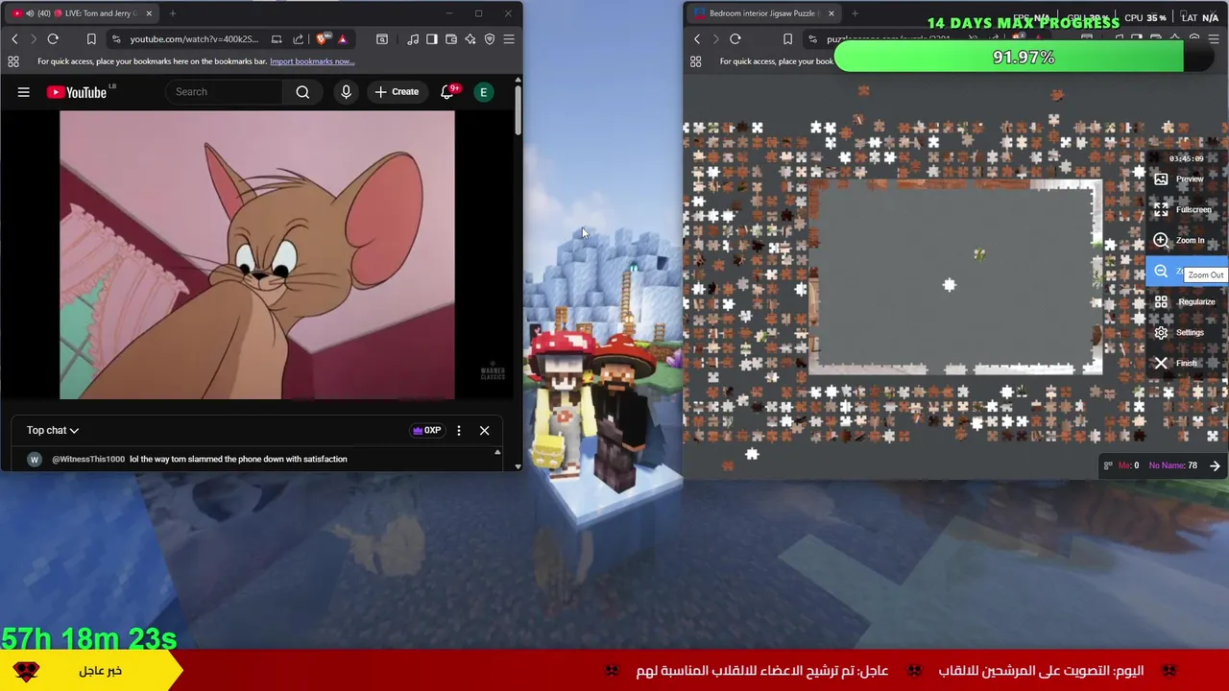
Task: Open apps grid in YouTube window's bookmarks bar
Action: 13,61
